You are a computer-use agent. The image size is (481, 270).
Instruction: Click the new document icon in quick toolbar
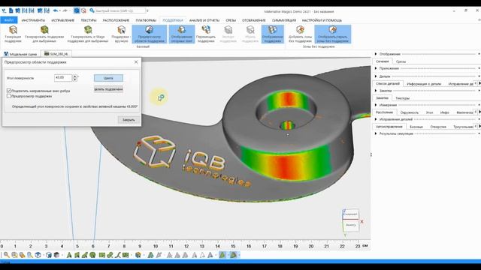[11, 10]
